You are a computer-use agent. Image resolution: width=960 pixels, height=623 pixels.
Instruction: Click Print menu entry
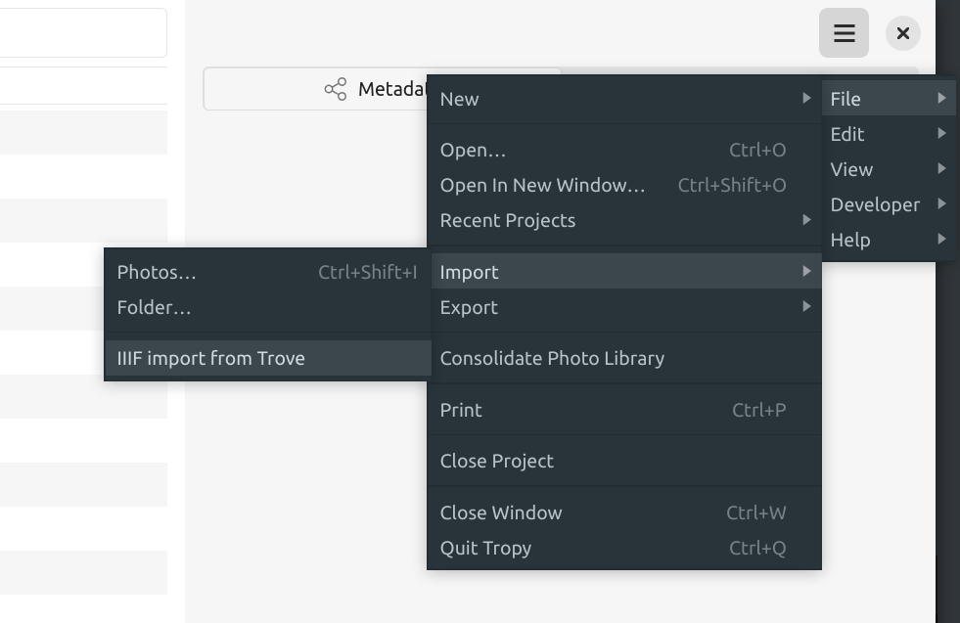624,410
